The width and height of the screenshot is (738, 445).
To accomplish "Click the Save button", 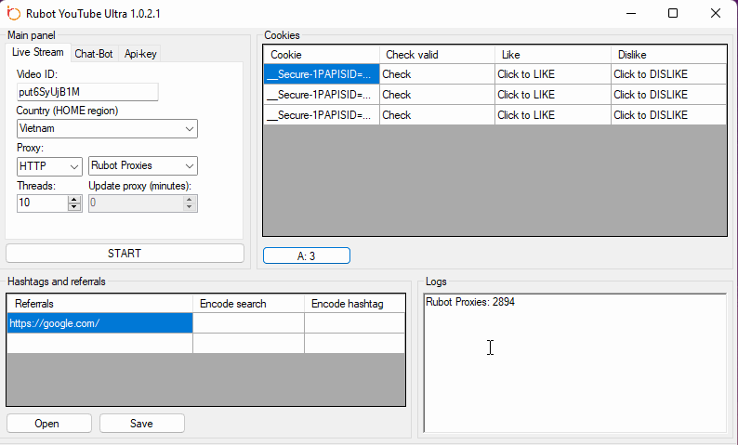I will tap(141, 424).
